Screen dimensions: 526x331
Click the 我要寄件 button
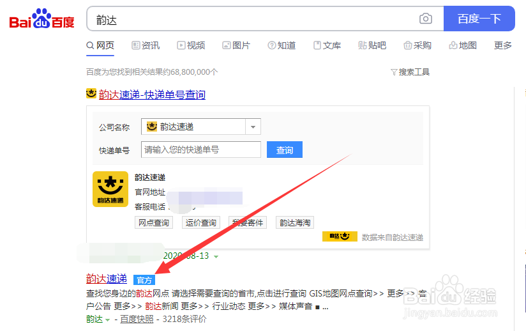[248, 222]
